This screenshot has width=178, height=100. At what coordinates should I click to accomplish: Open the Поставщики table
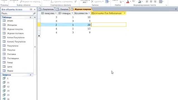click(x=13, y=58)
